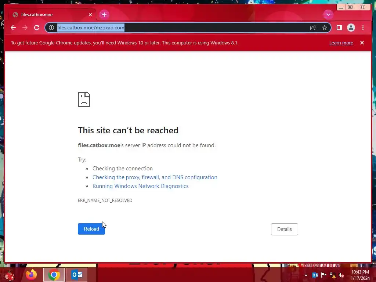The width and height of the screenshot is (376, 282).
Task: Open Firefox from the taskbar
Action: pyautogui.click(x=32, y=275)
